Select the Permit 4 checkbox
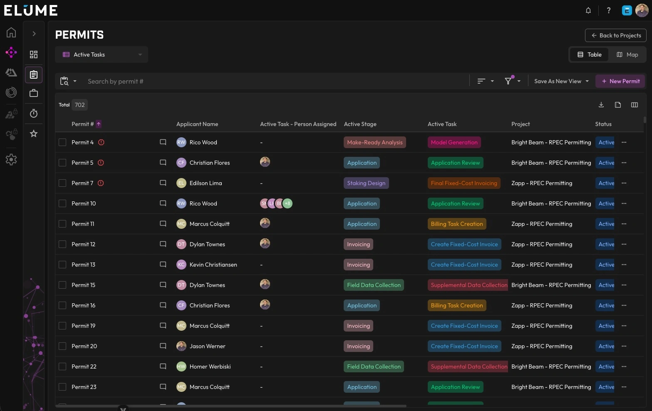Image resolution: width=652 pixels, height=411 pixels. point(62,142)
